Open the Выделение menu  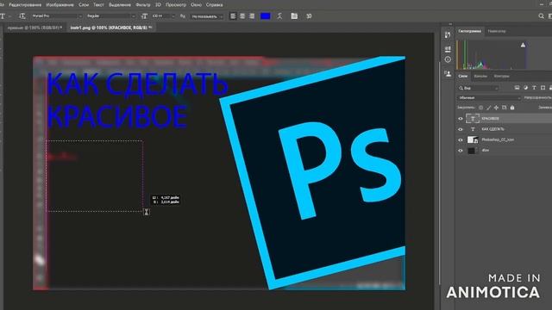pos(120,5)
